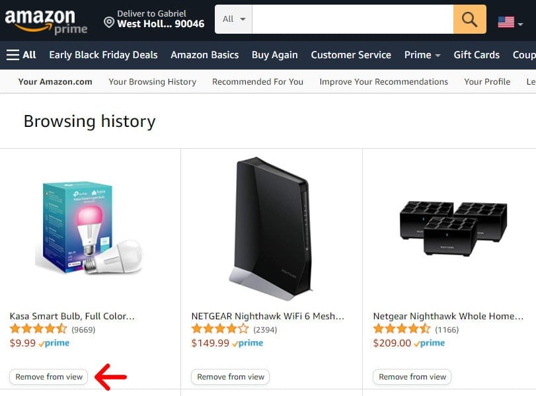Switch to the Your Browsing History tab
The width and height of the screenshot is (536, 396).
[152, 81]
